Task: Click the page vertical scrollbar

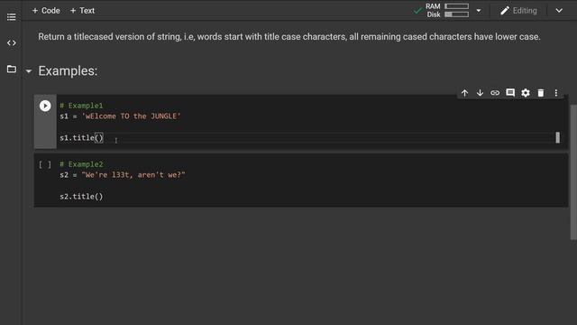Action: pyautogui.click(x=573, y=172)
